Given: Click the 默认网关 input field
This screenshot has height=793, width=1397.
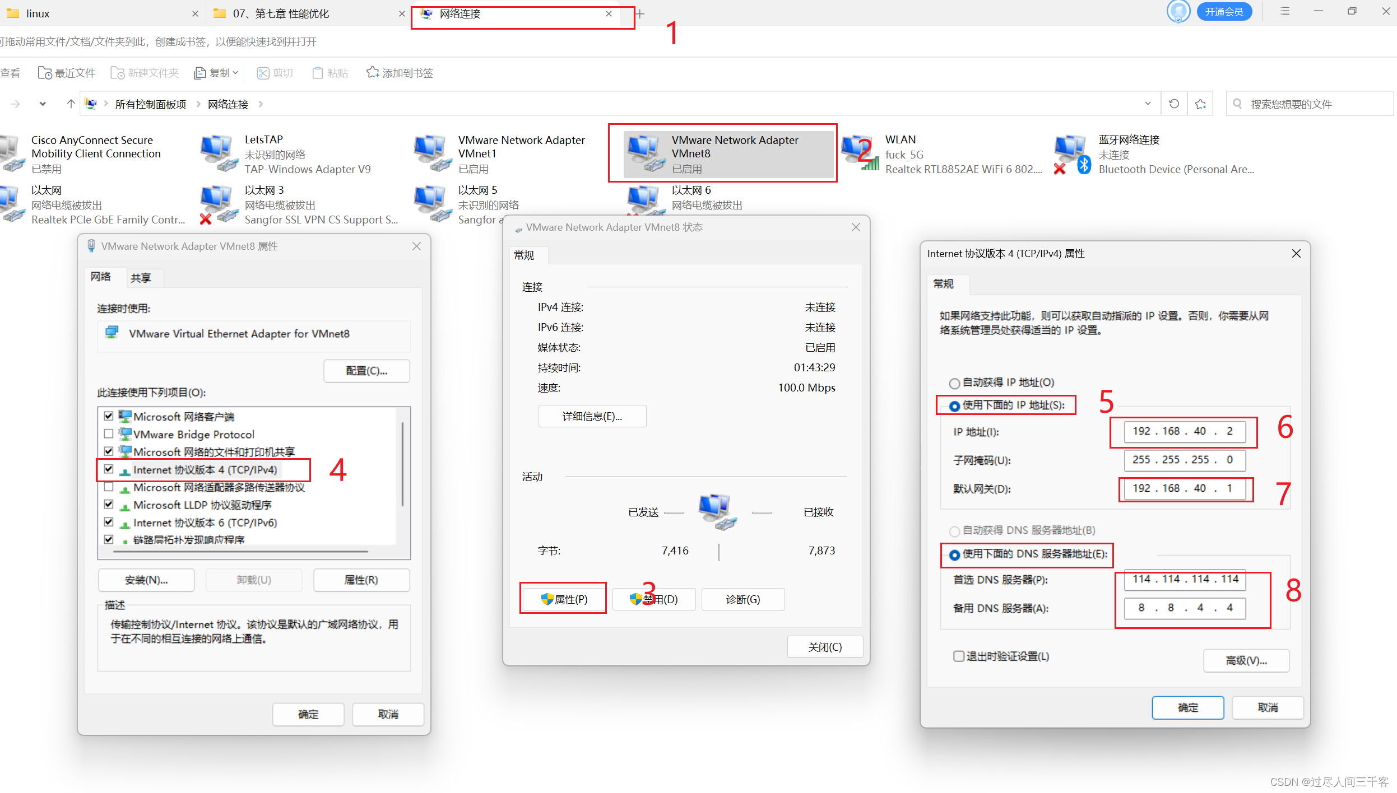Looking at the screenshot, I should pos(1185,488).
